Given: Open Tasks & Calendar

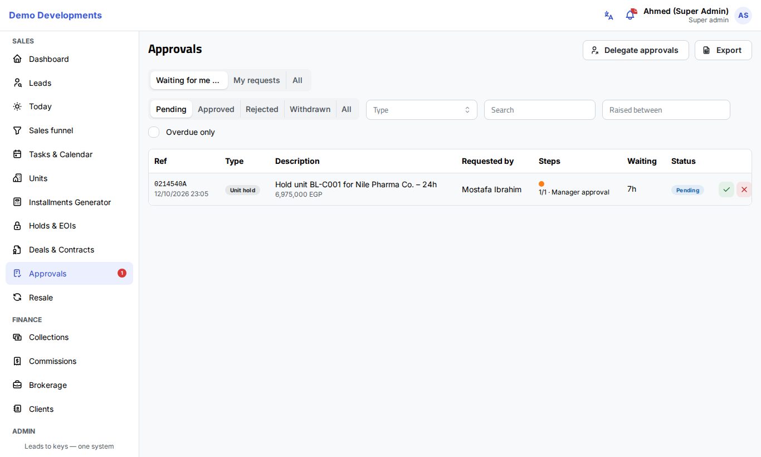Looking at the screenshot, I should tap(69, 154).
